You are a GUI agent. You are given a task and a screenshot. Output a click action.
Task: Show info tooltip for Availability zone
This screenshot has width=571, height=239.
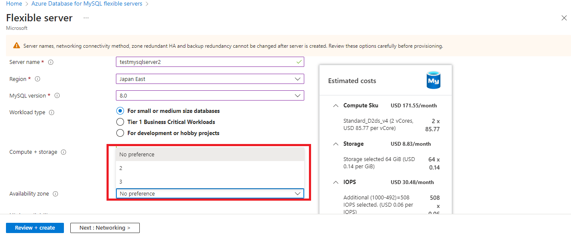tap(55, 194)
